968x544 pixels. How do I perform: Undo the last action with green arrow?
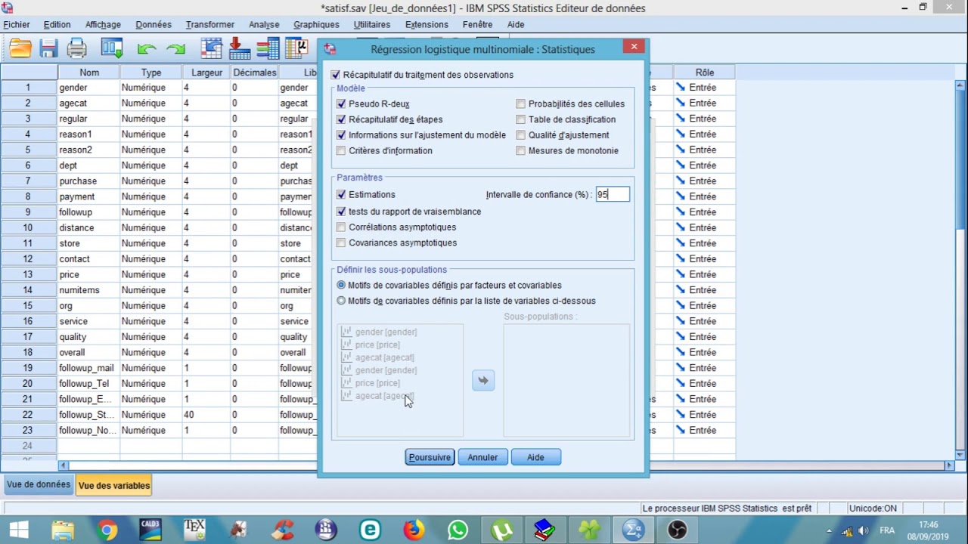[x=147, y=49]
